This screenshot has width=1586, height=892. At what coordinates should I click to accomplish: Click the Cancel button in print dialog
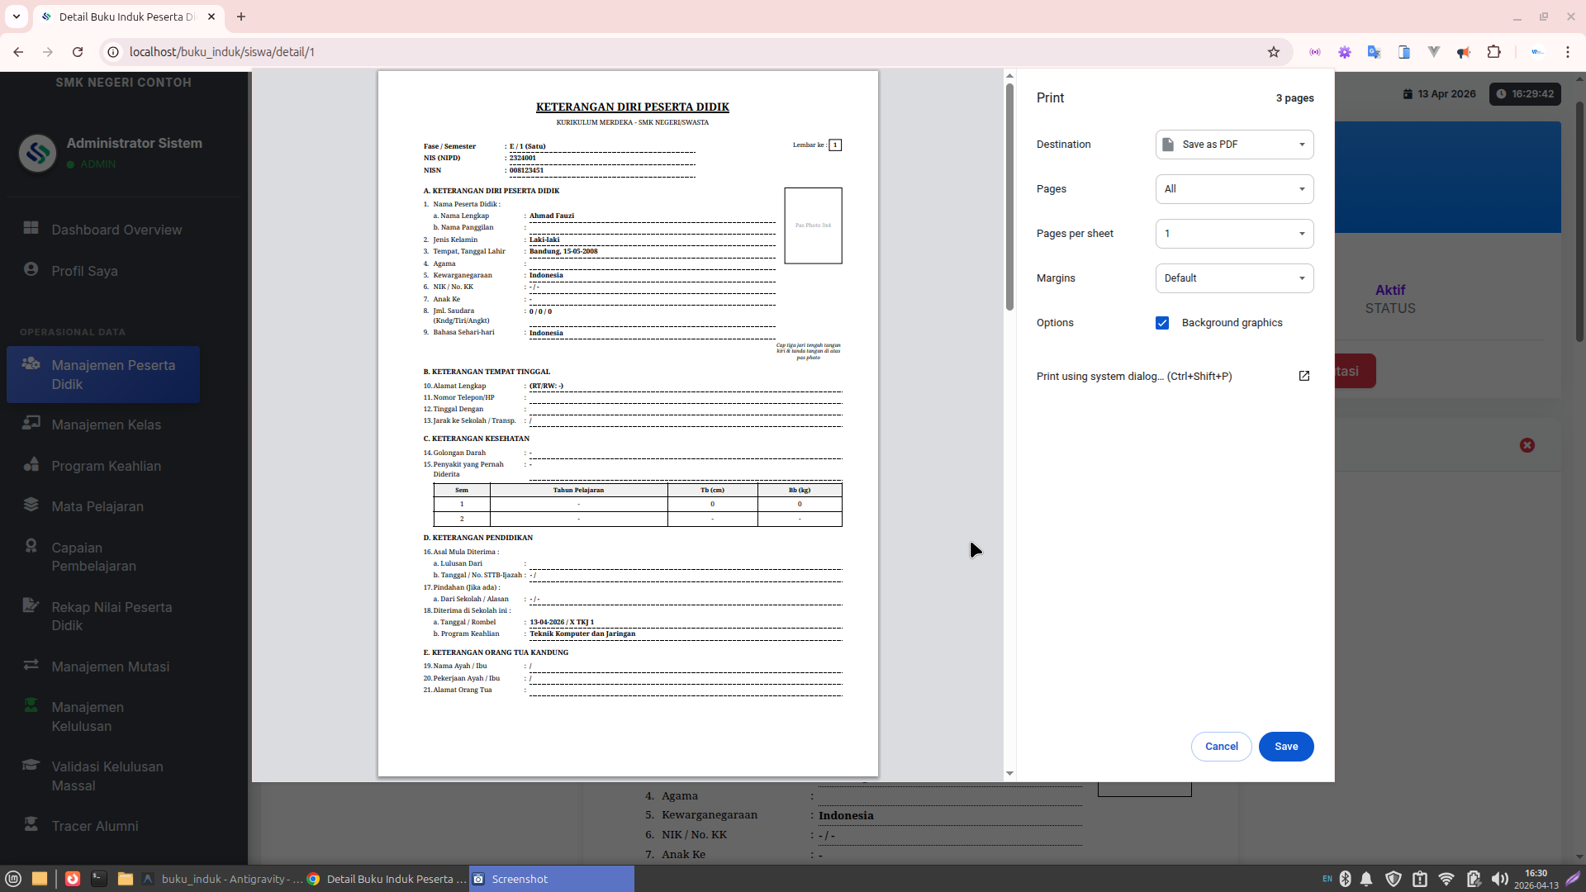click(x=1221, y=747)
